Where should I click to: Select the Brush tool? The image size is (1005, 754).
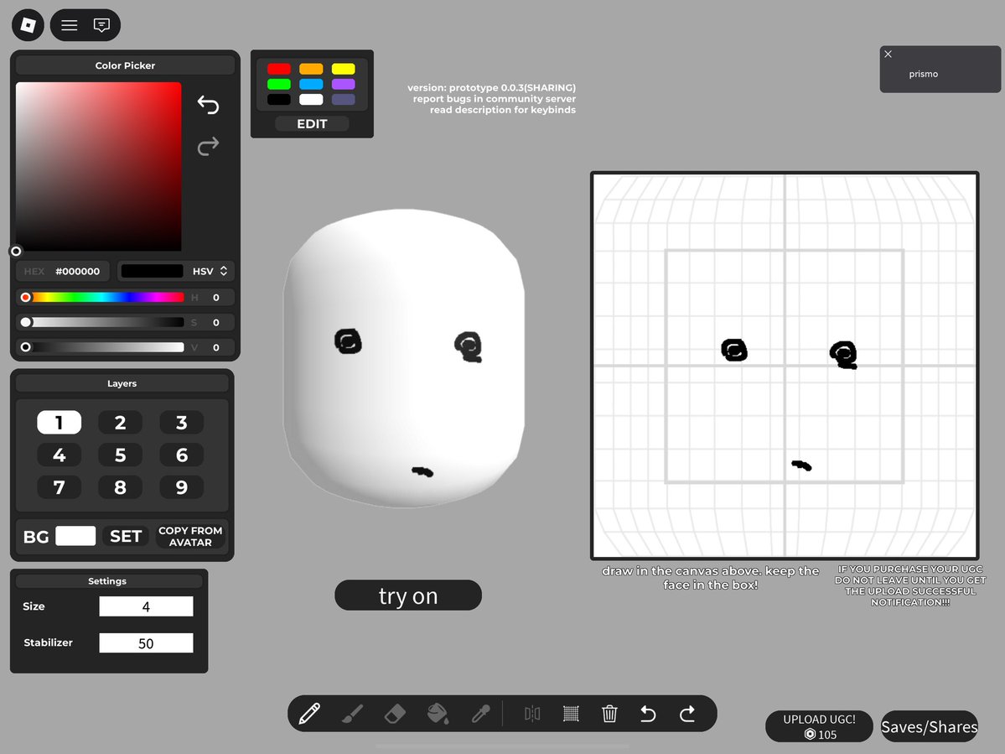click(353, 714)
